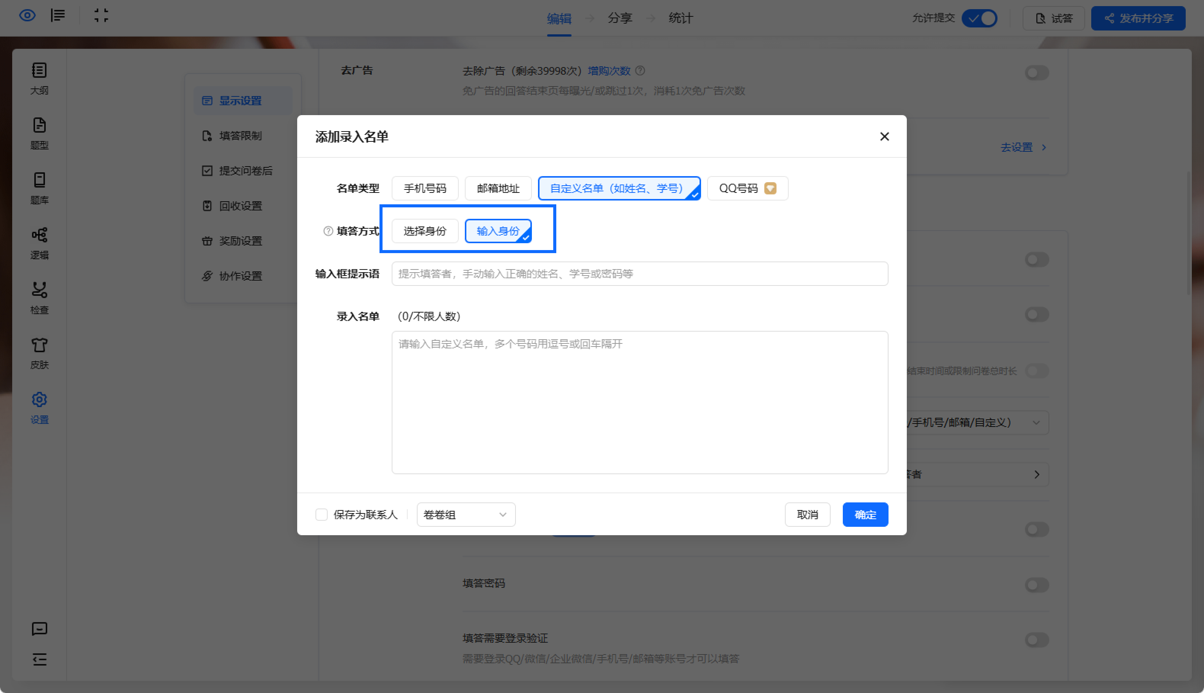Switch to the 分享 tab
The width and height of the screenshot is (1204, 693).
pos(620,18)
